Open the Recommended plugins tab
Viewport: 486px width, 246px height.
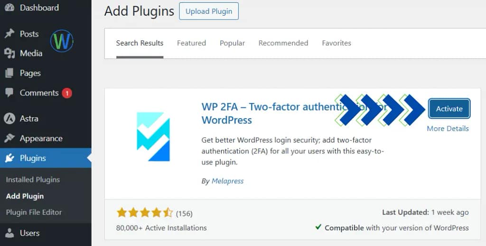(283, 43)
